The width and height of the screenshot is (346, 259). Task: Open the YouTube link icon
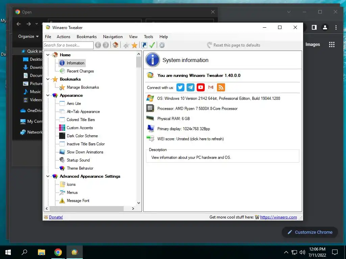[201, 87]
